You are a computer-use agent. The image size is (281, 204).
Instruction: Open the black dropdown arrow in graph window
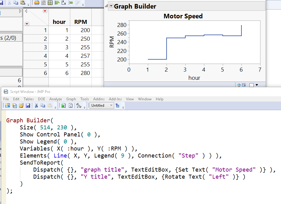(x=257, y=85)
